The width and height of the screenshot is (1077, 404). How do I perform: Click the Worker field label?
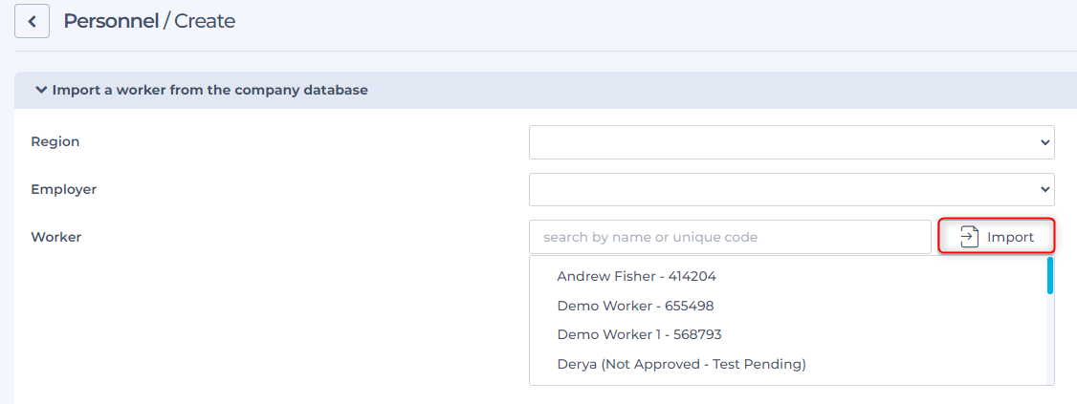55,237
